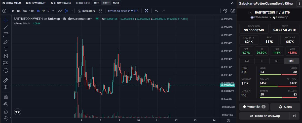302x123 pixels.
Task: Take a chart snapshot with camera icon
Action: coord(233,11)
